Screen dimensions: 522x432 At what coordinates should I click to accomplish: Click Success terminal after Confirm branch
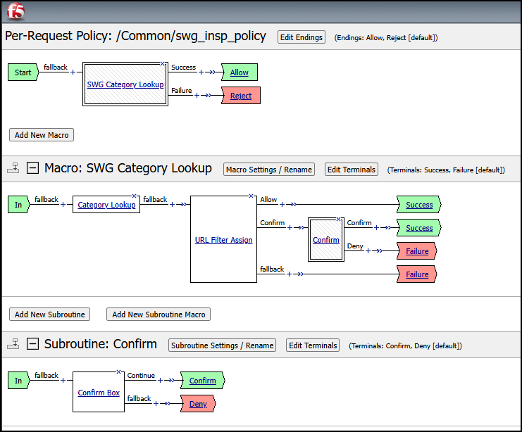(419, 228)
